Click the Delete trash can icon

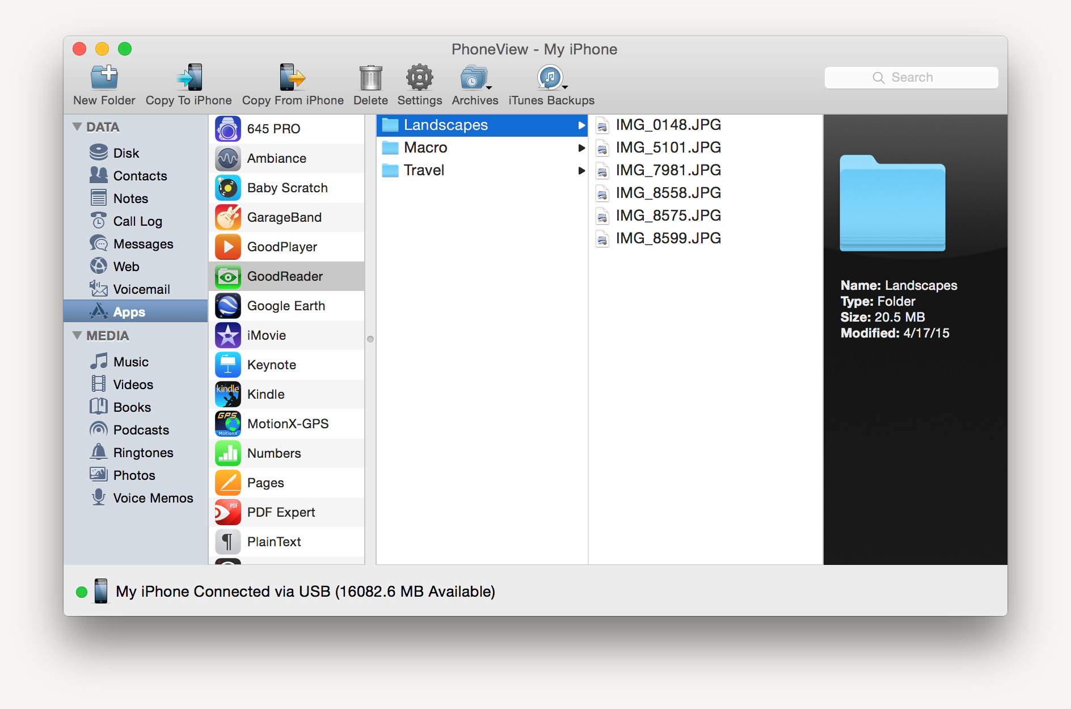[370, 78]
